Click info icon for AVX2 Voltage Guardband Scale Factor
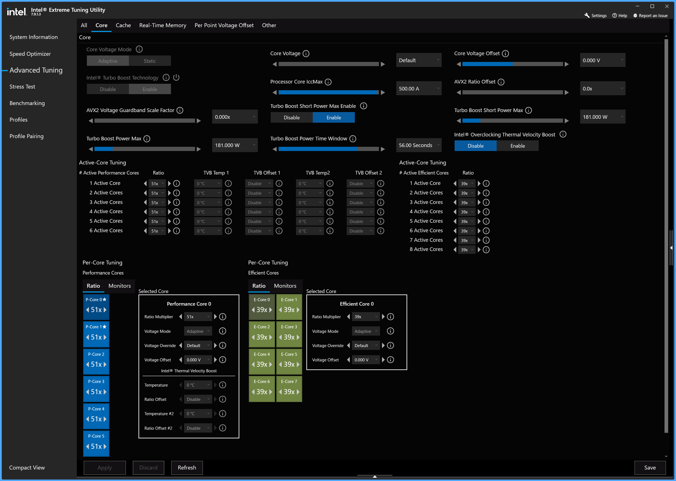 point(180,110)
